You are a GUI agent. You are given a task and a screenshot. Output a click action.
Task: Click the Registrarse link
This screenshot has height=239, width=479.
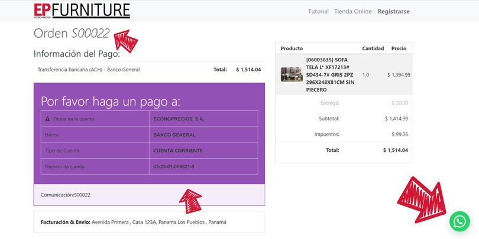click(x=393, y=12)
